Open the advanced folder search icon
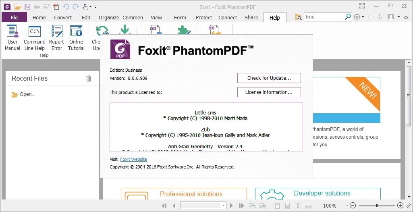This screenshot has width=413, height=212. (x=298, y=17)
